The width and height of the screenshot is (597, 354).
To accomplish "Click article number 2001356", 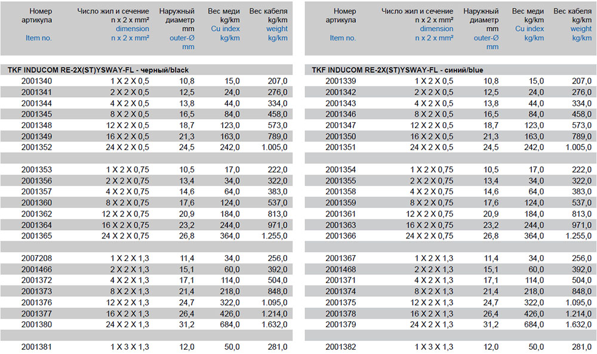I will pos(36,181).
